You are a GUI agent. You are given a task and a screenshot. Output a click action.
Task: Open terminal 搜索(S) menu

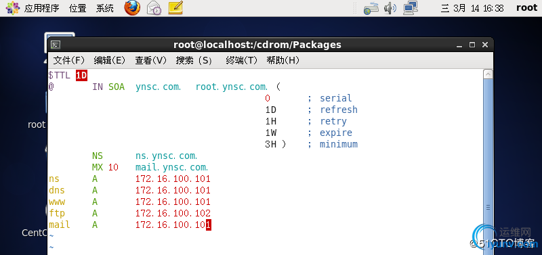pyautogui.click(x=194, y=60)
